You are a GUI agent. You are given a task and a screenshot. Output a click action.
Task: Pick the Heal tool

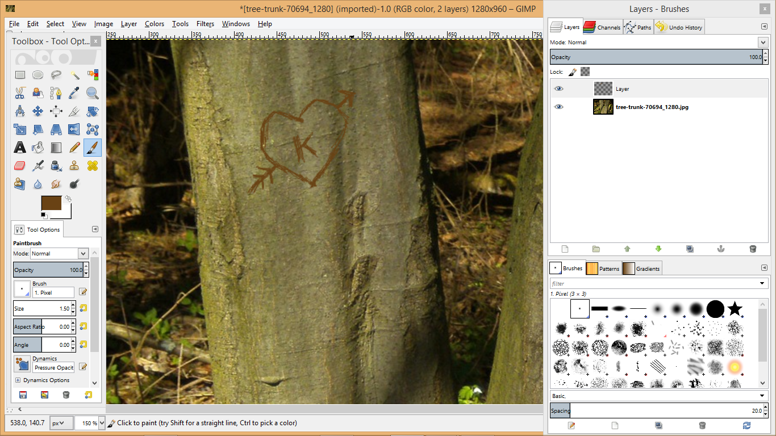pos(93,166)
